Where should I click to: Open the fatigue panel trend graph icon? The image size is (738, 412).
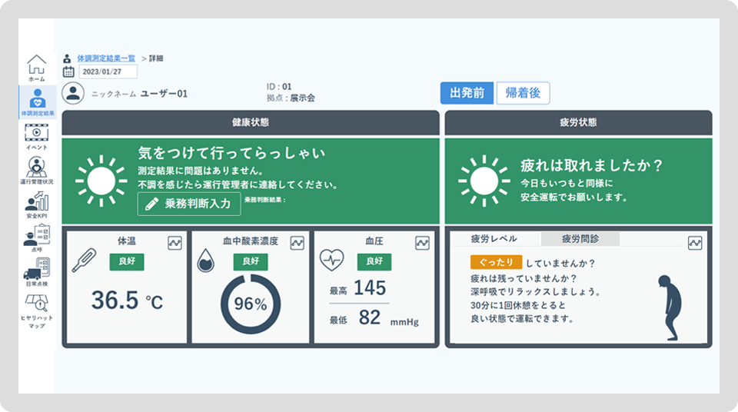695,243
